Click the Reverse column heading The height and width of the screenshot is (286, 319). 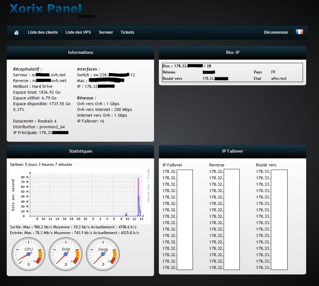pos(217,165)
